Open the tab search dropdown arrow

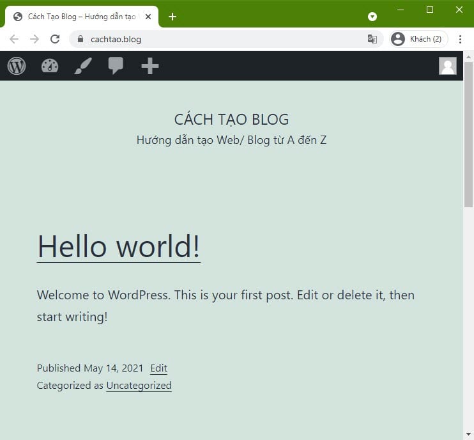point(372,17)
